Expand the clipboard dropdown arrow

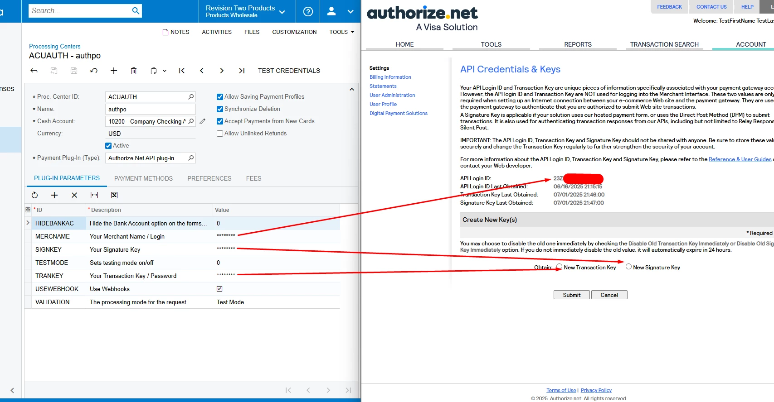click(x=165, y=71)
